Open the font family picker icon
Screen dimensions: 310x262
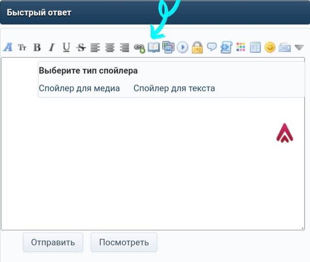(8, 48)
